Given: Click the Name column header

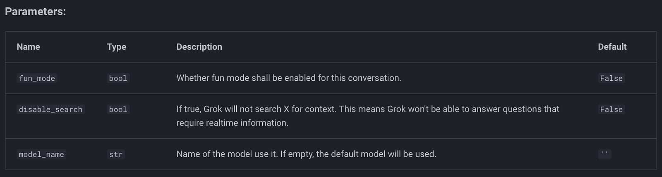Looking at the screenshot, I should click(28, 47).
